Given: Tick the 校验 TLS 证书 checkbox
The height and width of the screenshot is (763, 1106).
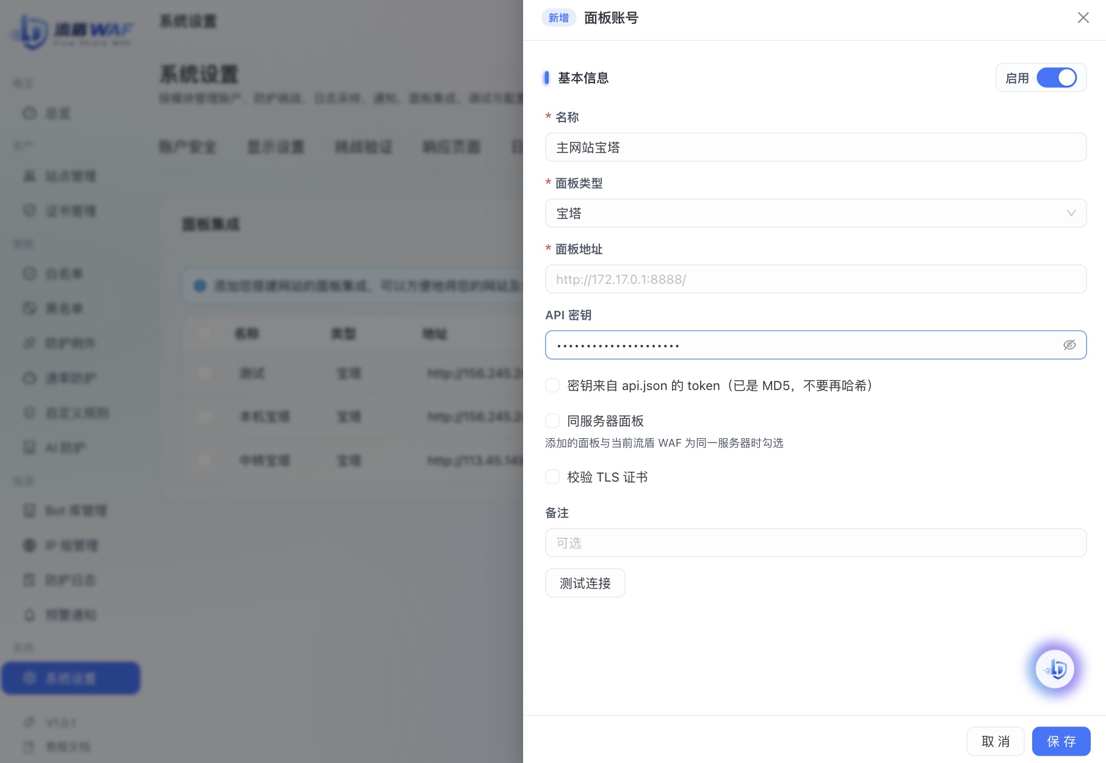Looking at the screenshot, I should coord(552,477).
